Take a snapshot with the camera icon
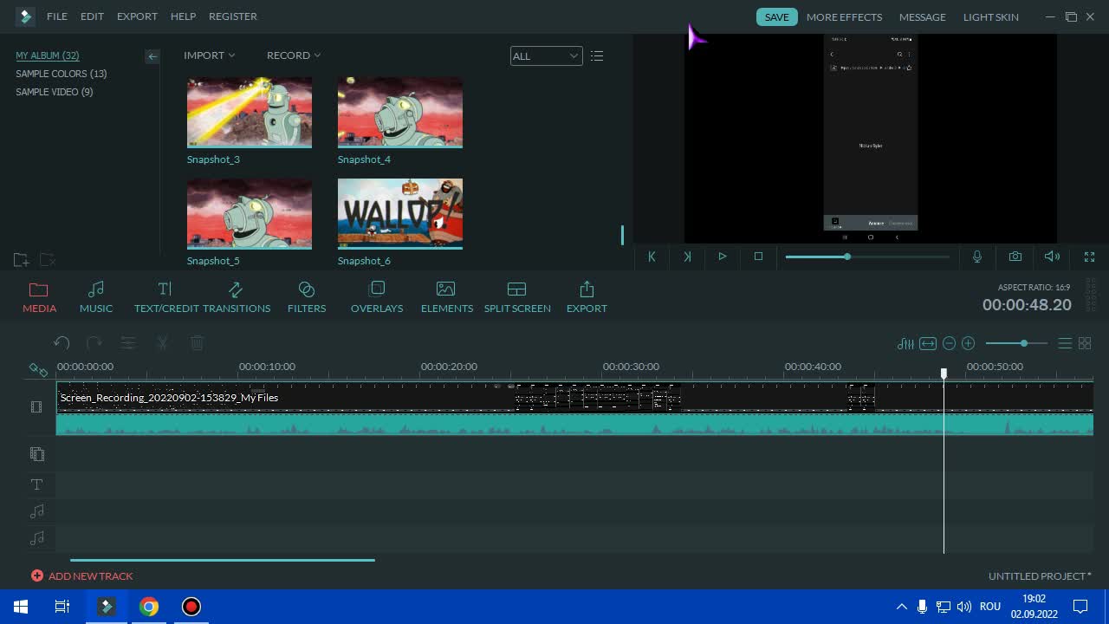This screenshot has height=624, width=1109. coord(1015,257)
